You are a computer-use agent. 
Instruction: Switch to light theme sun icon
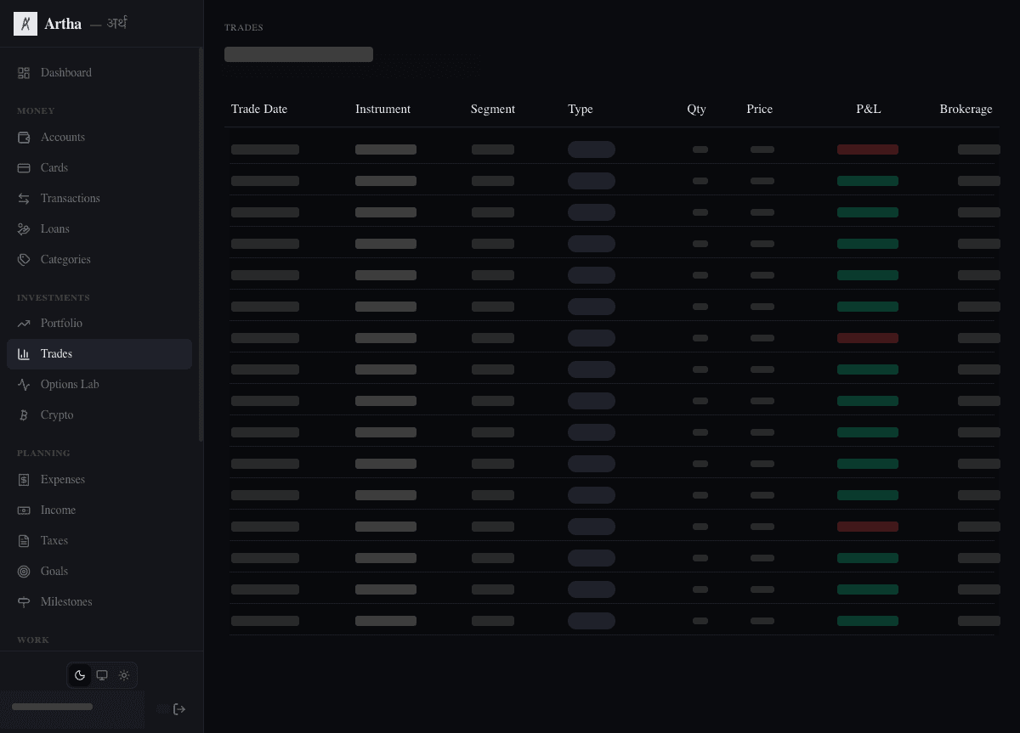point(124,675)
